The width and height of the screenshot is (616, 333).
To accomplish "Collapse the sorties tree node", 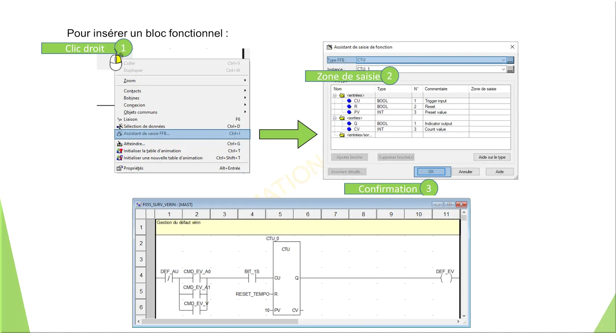I will click(x=335, y=118).
